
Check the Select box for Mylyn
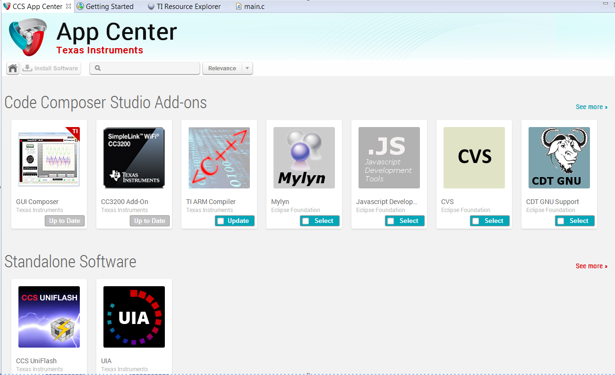click(x=306, y=221)
